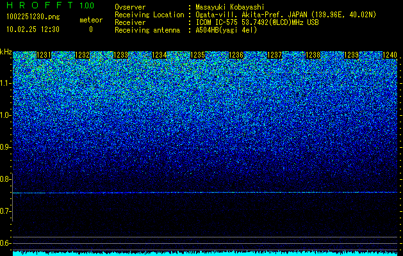Click the meteor count value 0
Screen dimensions: 403x256
click(x=91, y=29)
